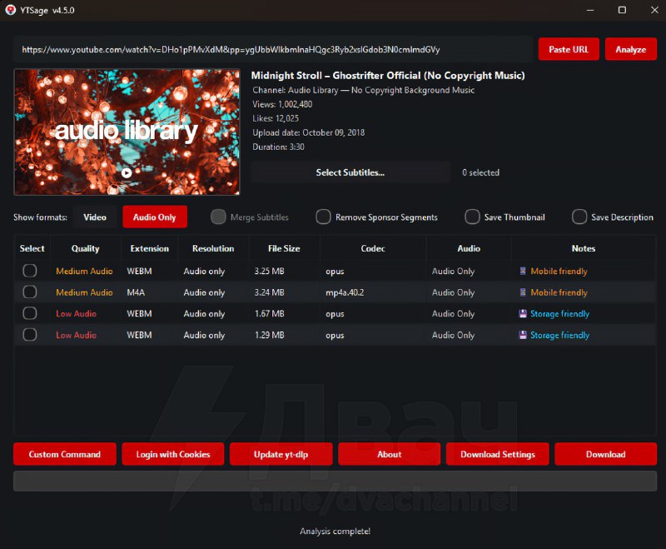Enable the Save Thumbnail option

coord(472,217)
